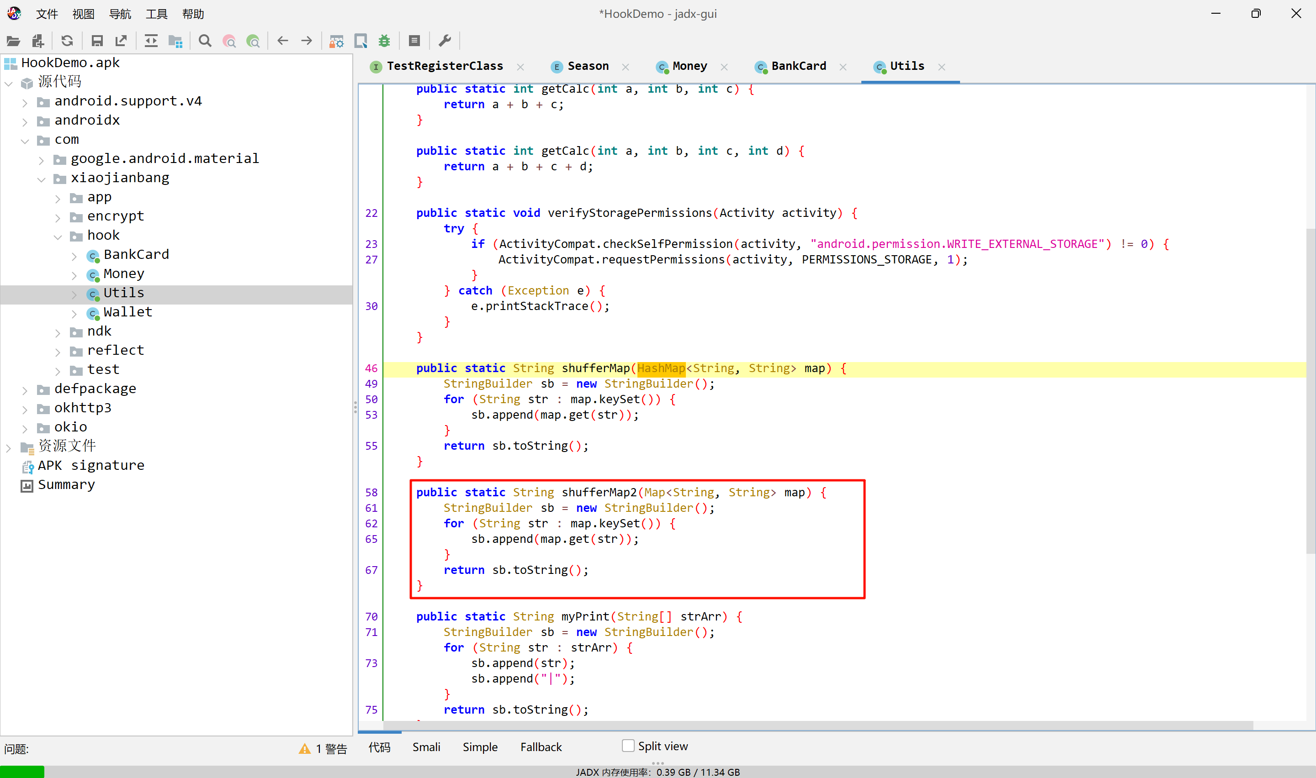Open preferences with the wrench icon
The image size is (1316, 778).
(445, 41)
